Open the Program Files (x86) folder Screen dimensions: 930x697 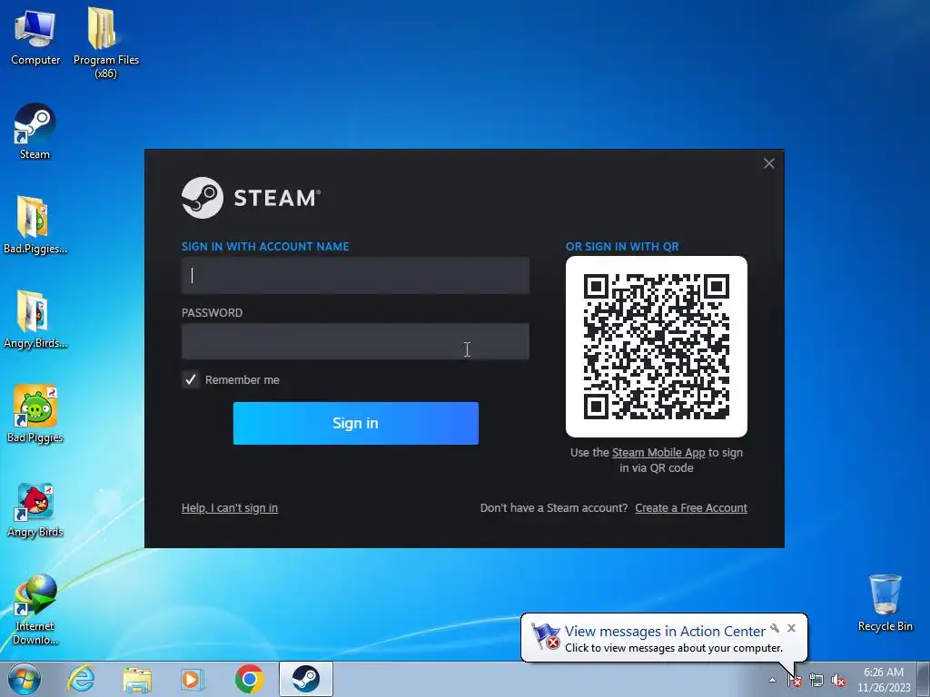(105, 43)
